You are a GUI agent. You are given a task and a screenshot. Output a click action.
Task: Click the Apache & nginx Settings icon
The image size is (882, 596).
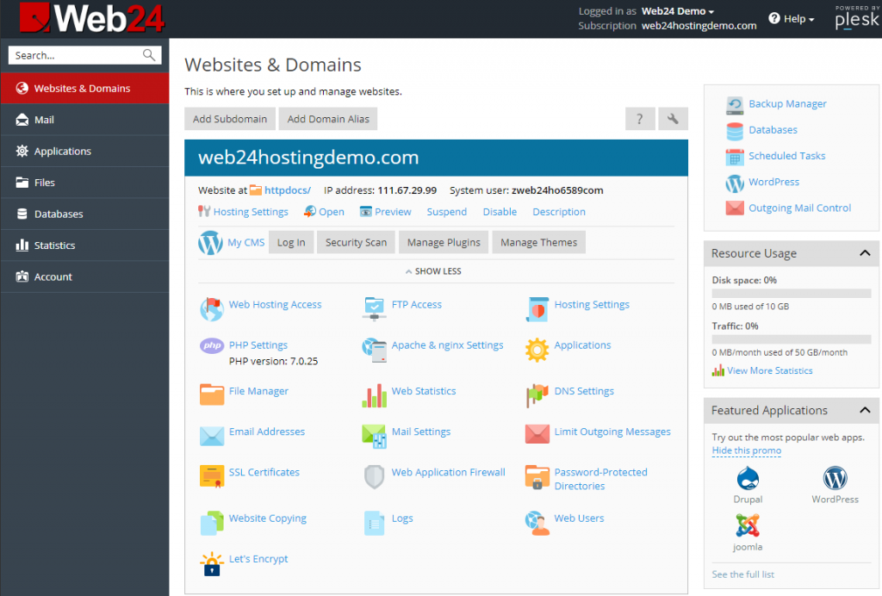point(374,350)
